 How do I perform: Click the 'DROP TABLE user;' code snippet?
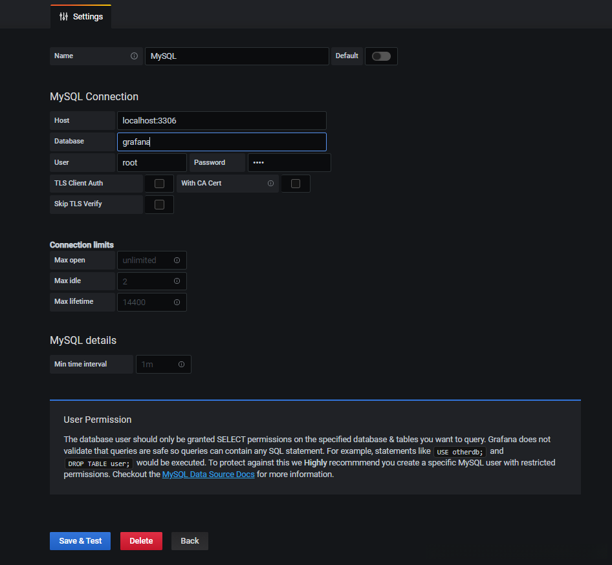click(99, 464)
